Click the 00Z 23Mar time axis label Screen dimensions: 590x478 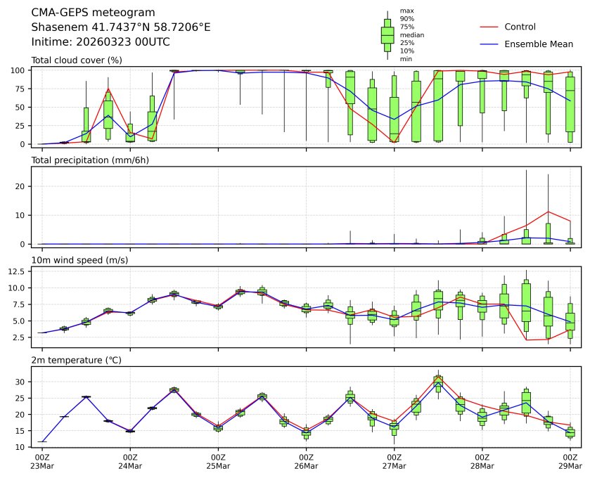click(42, 461)
